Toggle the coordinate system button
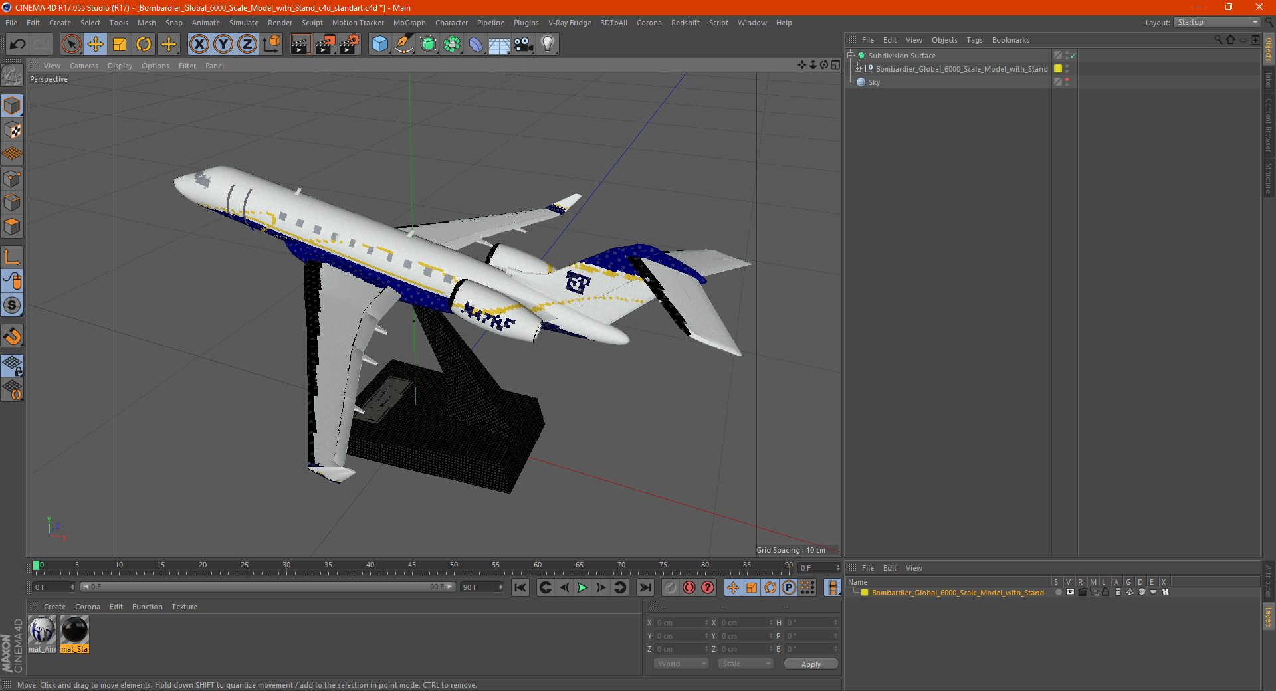The image size is (1276, 691). tap(272, 45)
